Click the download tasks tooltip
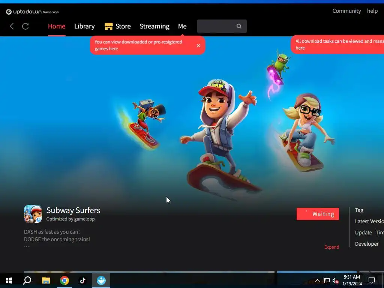The width and height of the screenshot is (384, 288). 337,45
